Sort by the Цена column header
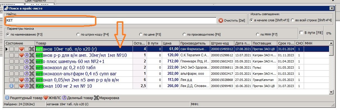 [x=171, y=43]
